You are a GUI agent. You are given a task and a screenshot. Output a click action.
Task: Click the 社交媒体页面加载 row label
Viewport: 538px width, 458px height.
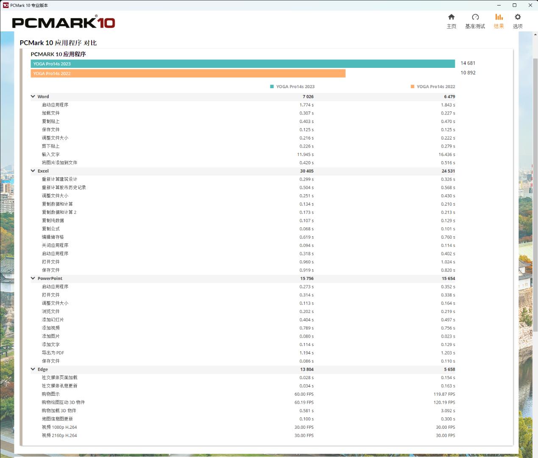[60, 378]
